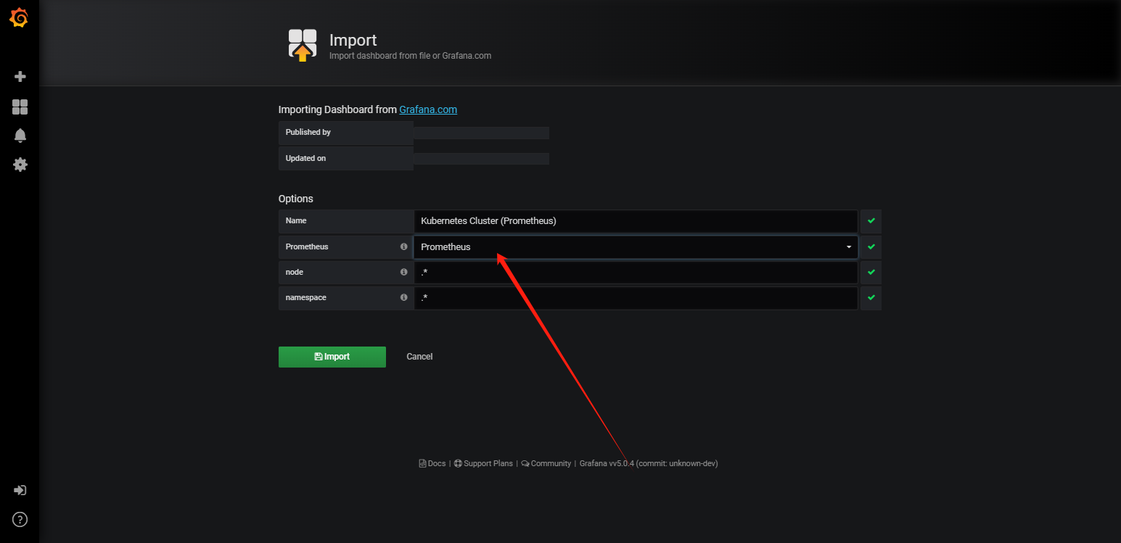The height and width of the screenshot is (543, 1121).
Task: Open the Docs footer link
Action: pyautogui.click(x=432, y=463)
